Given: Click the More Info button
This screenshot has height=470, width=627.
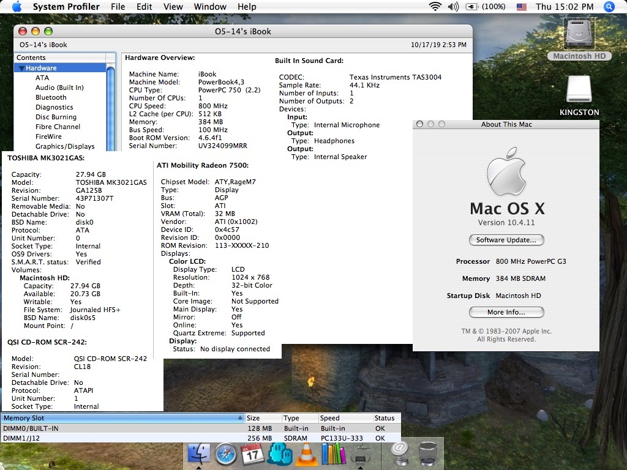Looking at the screenshot, I should click(506, 312).
